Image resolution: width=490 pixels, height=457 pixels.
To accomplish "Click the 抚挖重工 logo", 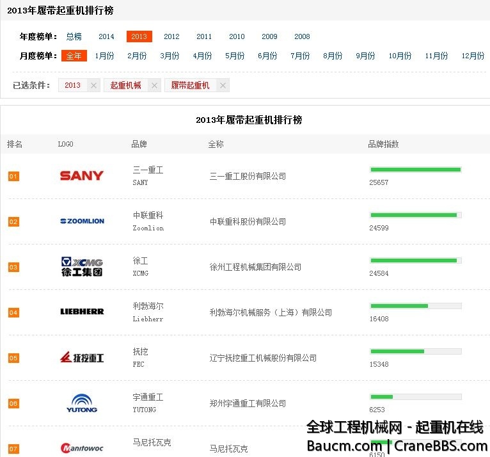I will coord(81,357).
